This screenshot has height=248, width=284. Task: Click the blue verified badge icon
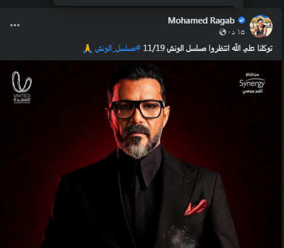242,20
